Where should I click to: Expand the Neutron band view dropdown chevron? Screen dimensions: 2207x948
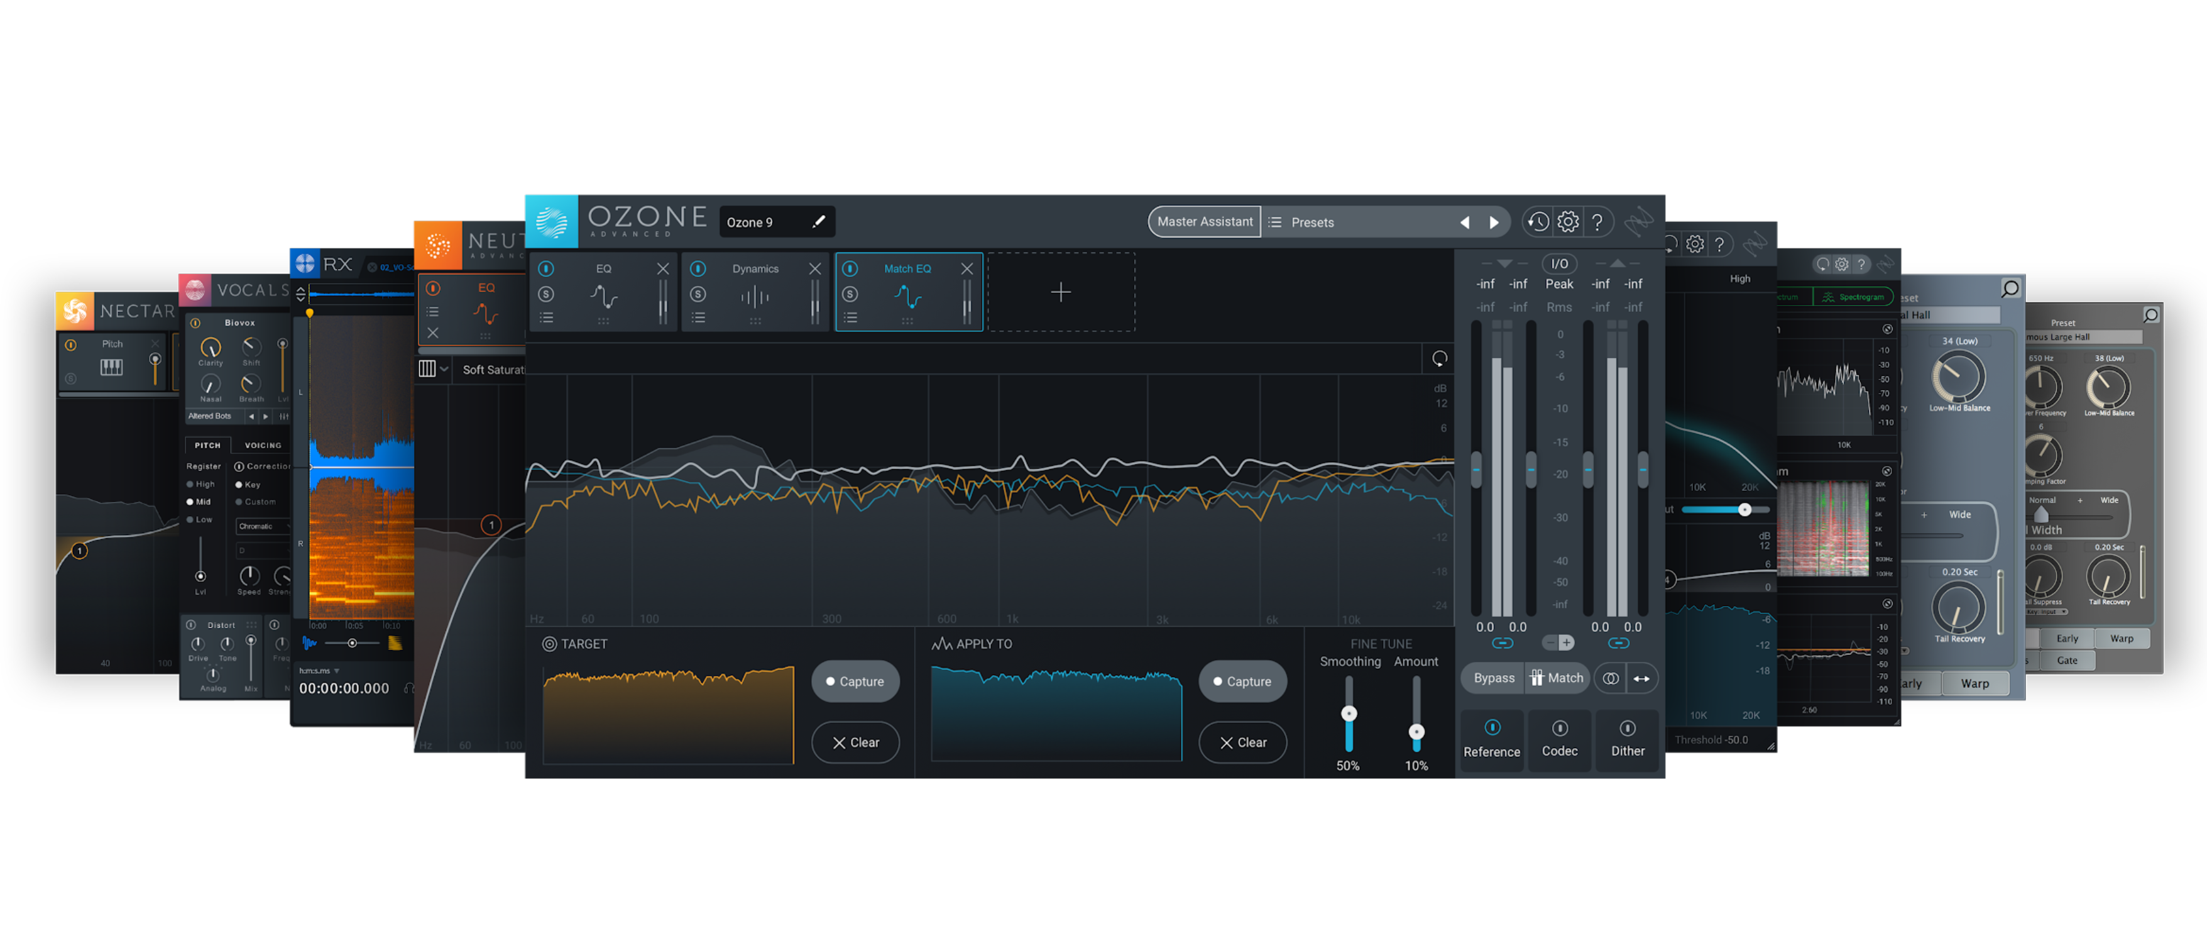point(444,368)
